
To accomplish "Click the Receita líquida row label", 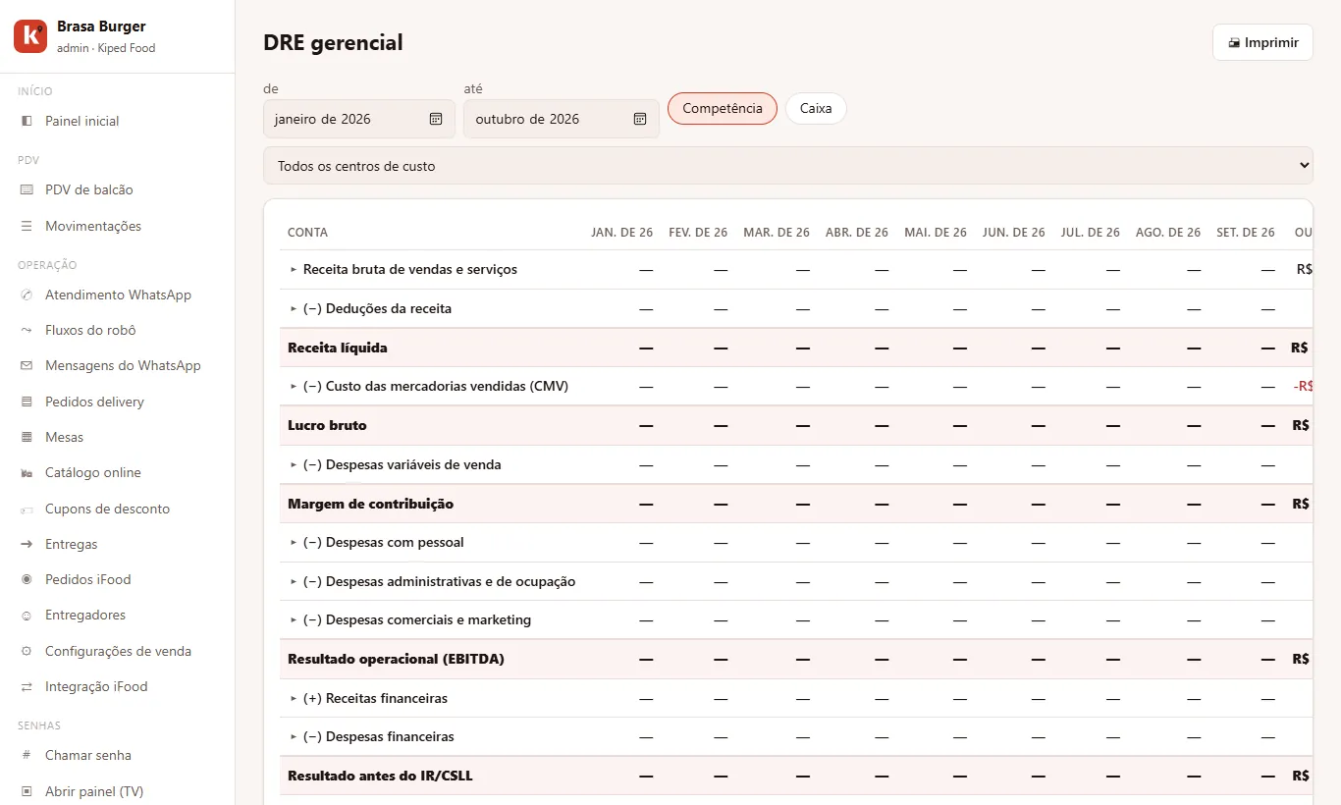I will [338, 348].
